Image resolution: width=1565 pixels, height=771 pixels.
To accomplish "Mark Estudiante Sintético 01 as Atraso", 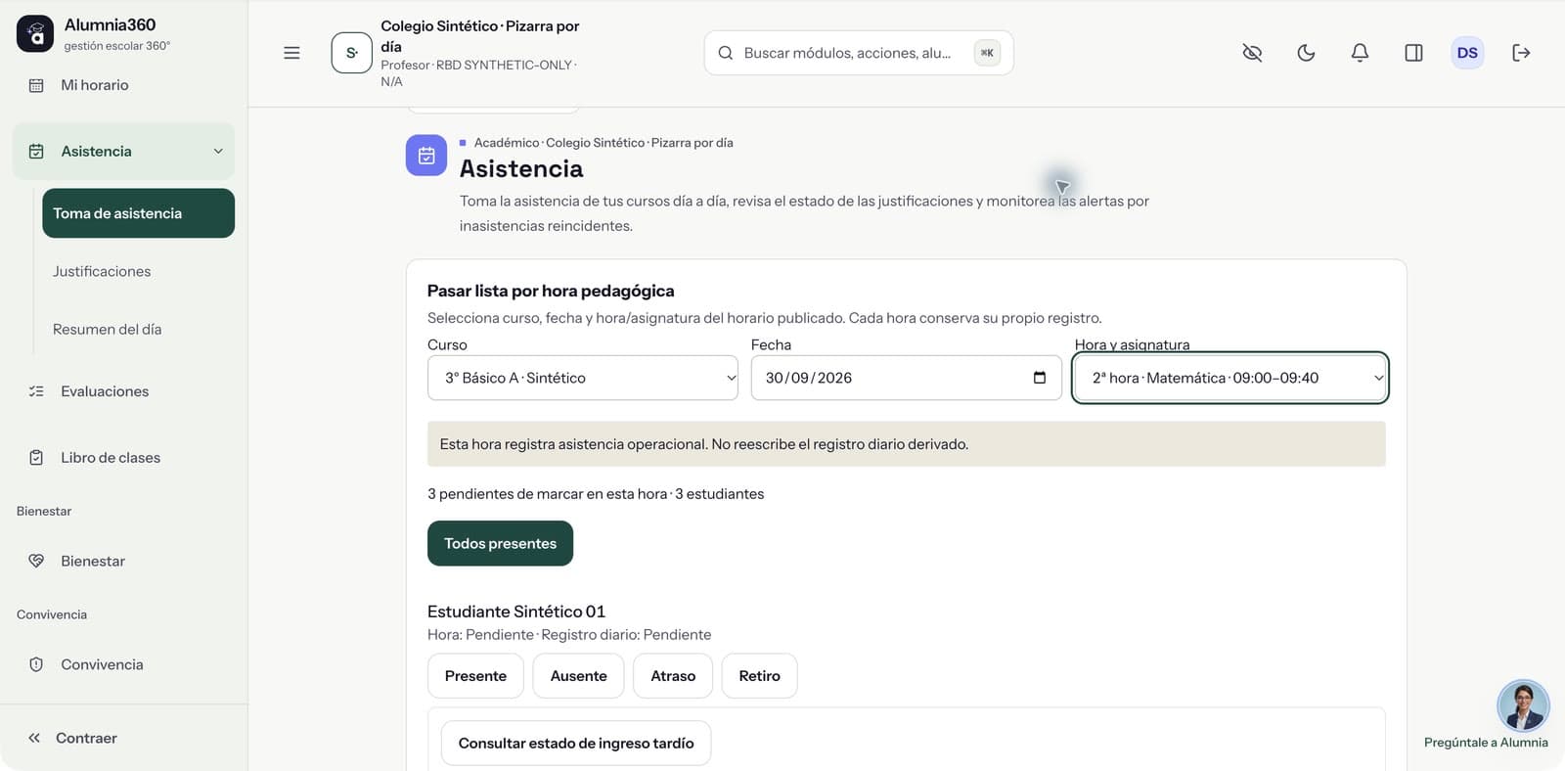I will pyautogui.click(x=673, y=676).
